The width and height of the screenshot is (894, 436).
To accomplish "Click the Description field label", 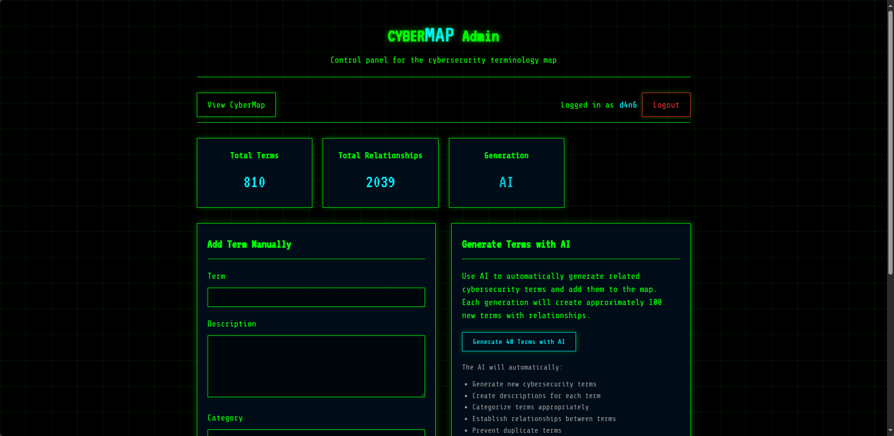I will pos(231,324).
